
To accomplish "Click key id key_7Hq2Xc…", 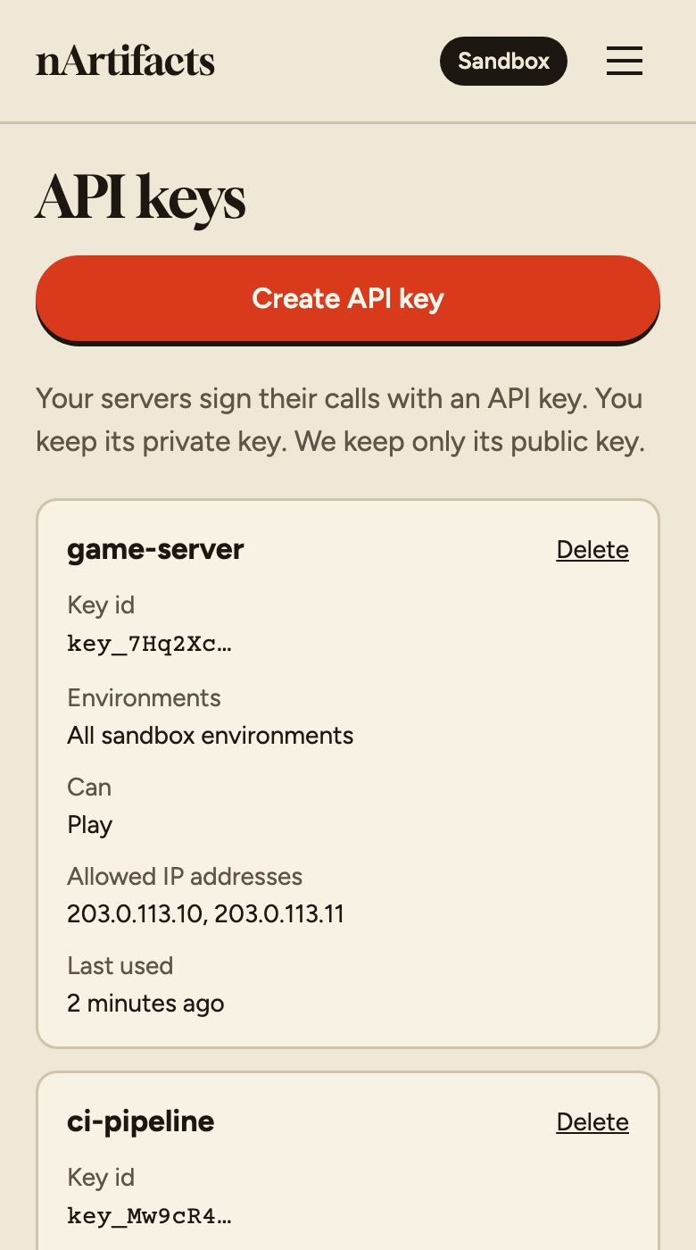I will 149,644.
